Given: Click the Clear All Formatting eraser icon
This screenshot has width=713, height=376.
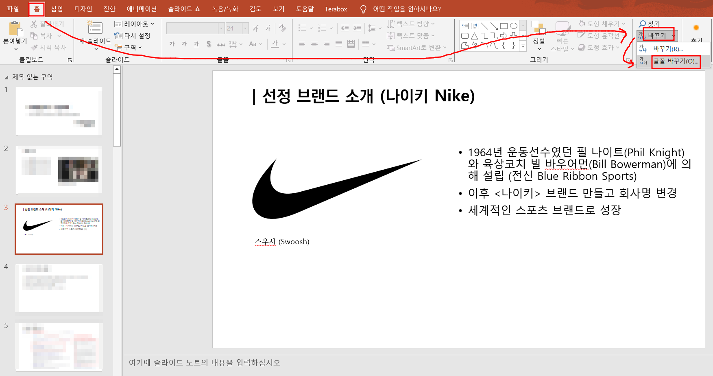Looking at the screenshot, I should tap(282, 28).
